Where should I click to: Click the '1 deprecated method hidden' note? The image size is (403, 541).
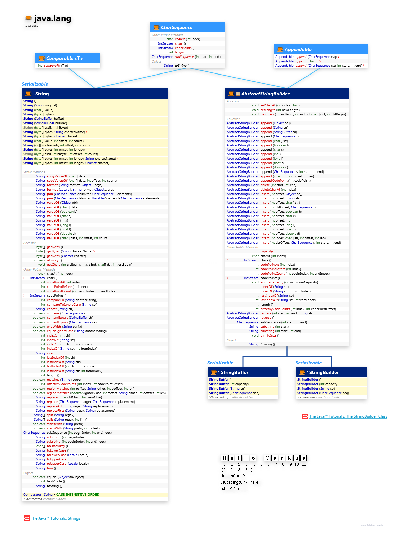coord(45,499)
